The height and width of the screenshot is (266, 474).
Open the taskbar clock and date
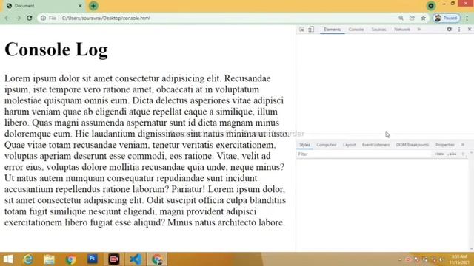pyautogui.click(x=459, y=259)
